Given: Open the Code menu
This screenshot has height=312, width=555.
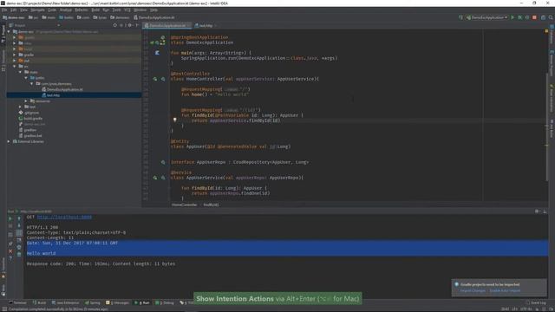Looking at the screenshot, I should pyautogui.click(x=52, y=10).
